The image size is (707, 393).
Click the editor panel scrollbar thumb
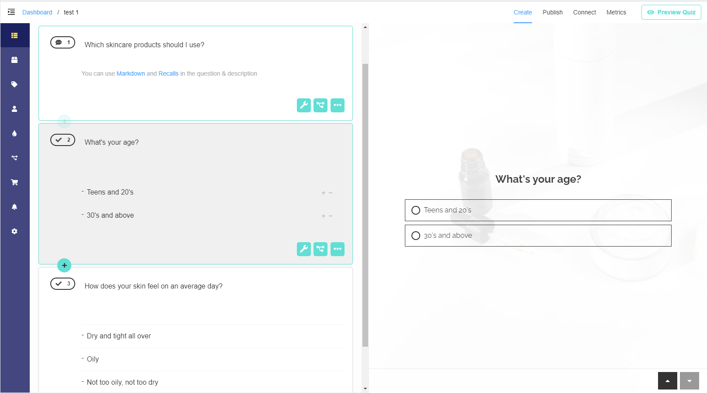click(365, 205)
